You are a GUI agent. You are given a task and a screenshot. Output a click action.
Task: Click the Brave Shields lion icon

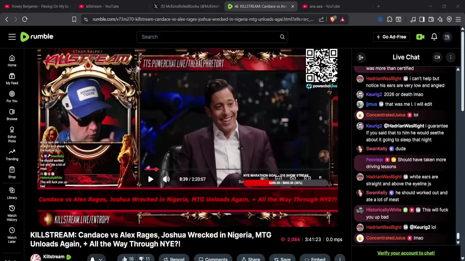tap(332, 19)
